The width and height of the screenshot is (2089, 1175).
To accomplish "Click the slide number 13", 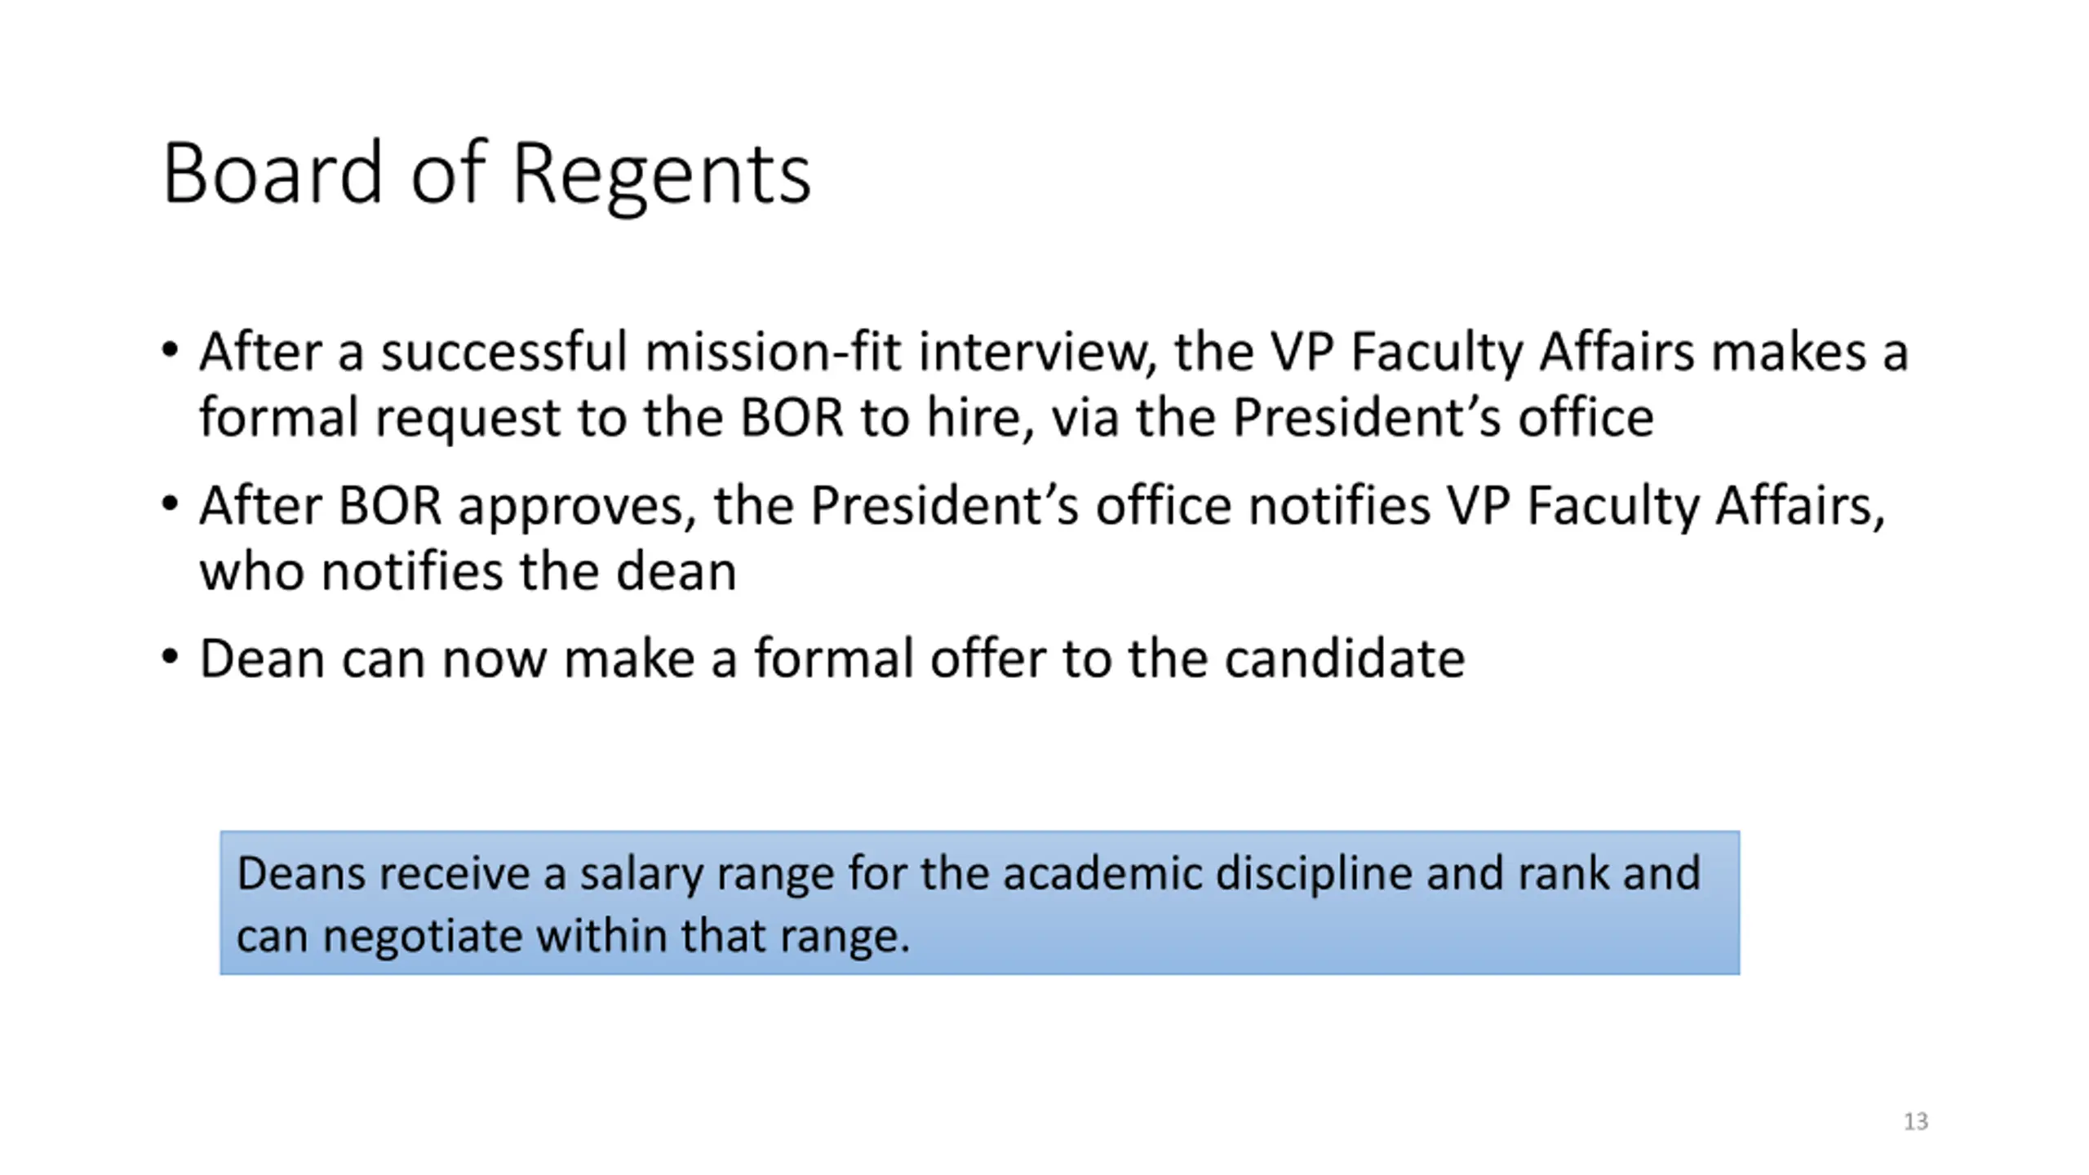I will [1915, 1122].
